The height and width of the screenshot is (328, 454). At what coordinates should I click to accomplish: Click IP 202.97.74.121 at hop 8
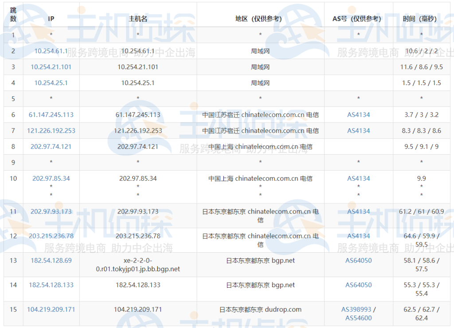click(51, 147)
